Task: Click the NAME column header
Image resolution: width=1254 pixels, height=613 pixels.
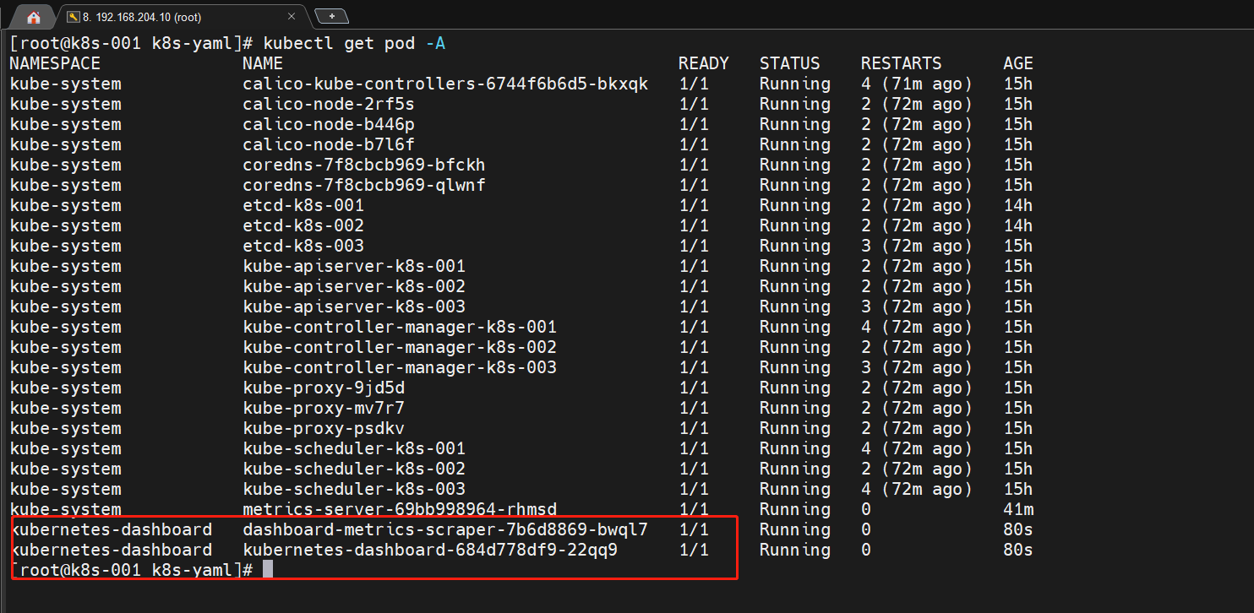Action: coord(263,63)
